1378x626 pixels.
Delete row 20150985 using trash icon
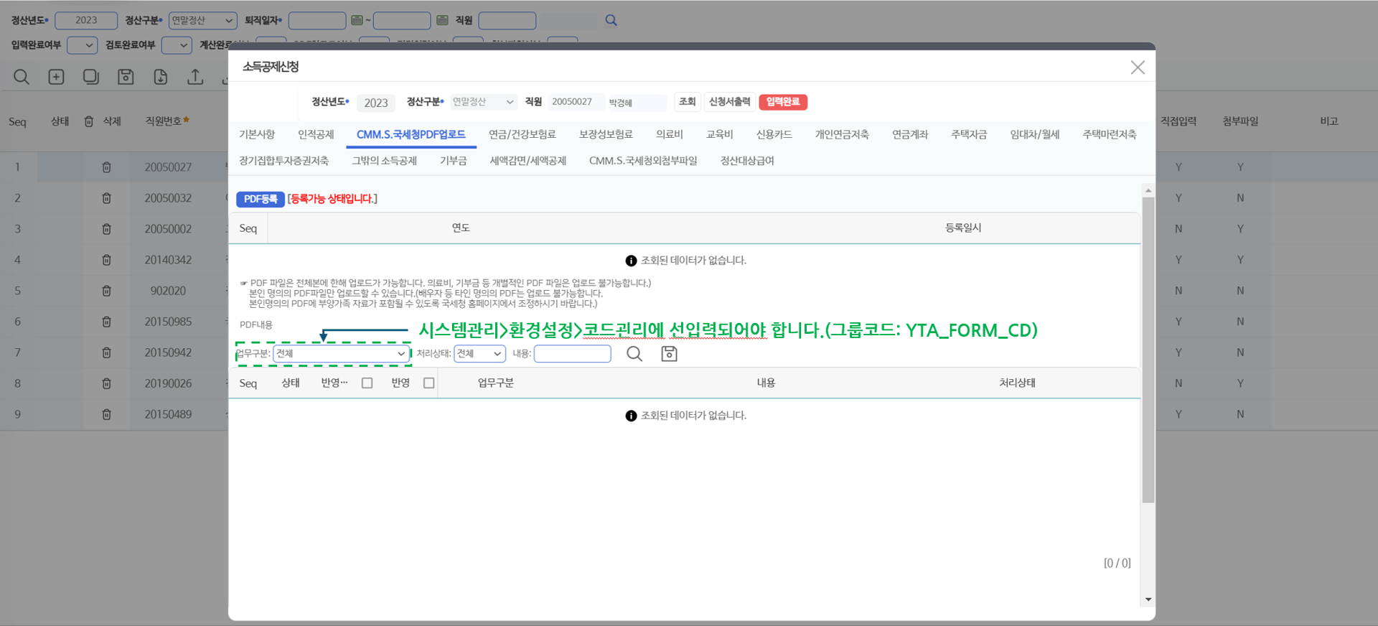106,322
